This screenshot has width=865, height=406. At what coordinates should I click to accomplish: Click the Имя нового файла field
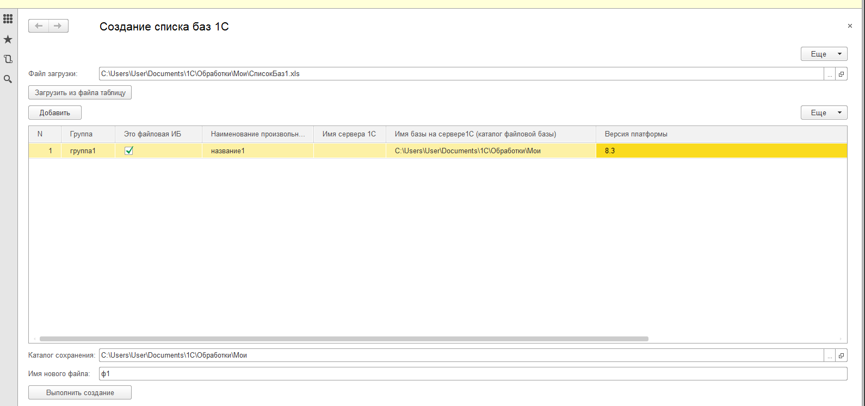[473, 374]
